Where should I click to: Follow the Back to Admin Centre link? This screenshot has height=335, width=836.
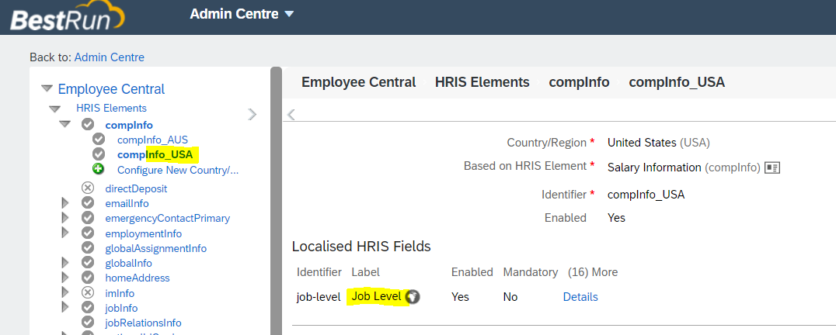point(110,57)
